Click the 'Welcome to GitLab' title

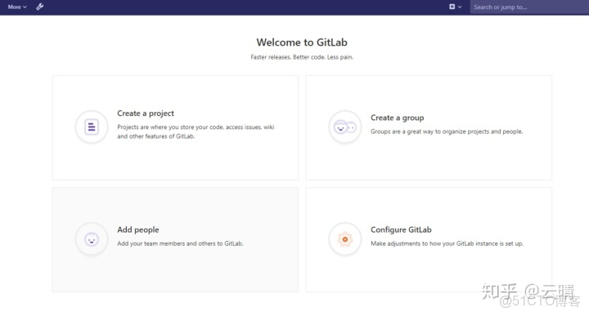tap(302, 42)
